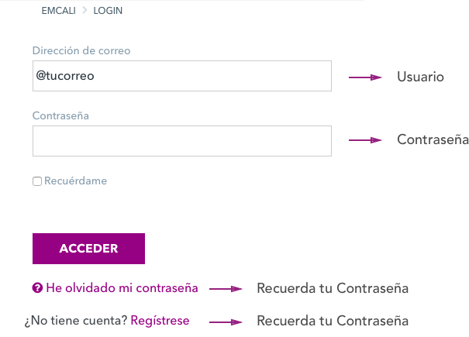Click the '¿No tiene cuenta?' text
469x337 pixels.
(x=76, y=320)
